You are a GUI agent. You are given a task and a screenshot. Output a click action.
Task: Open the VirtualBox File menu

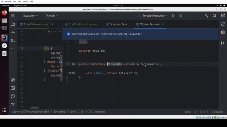point(2,1)
